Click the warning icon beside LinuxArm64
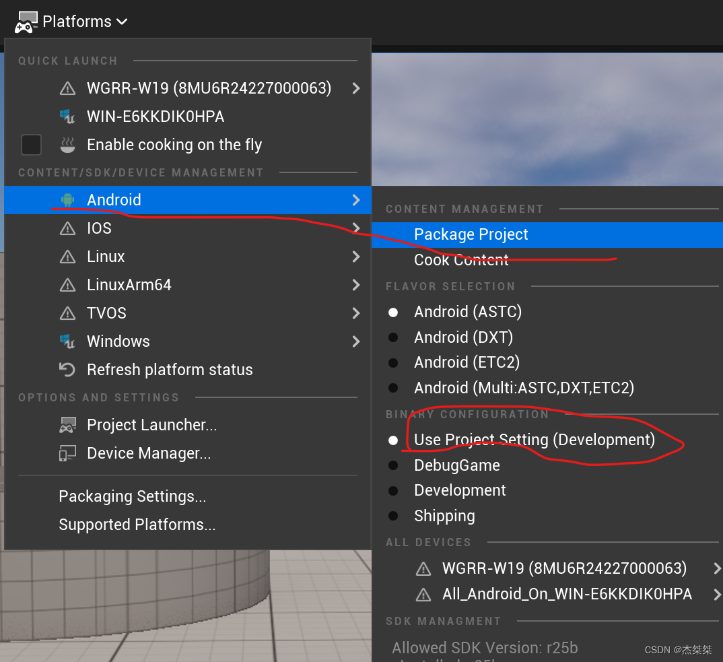This screenshot has width=723, height=662. tap(68, 285)
